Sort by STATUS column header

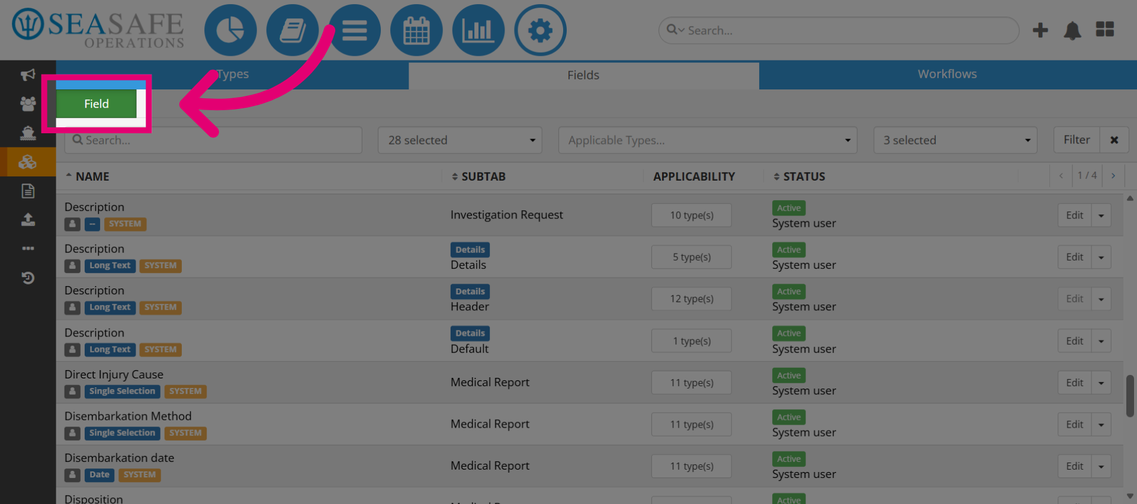799,176
